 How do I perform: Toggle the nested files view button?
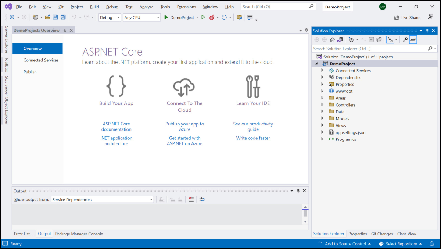tap(390, 40)
